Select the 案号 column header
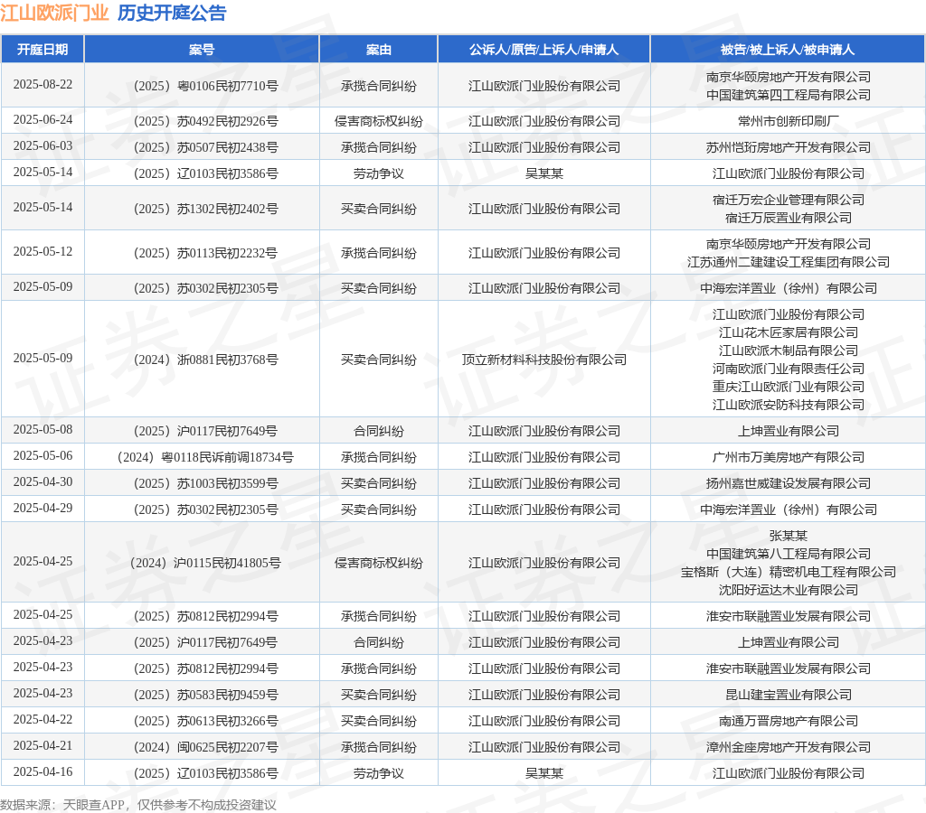 click(x=202, y=50)
